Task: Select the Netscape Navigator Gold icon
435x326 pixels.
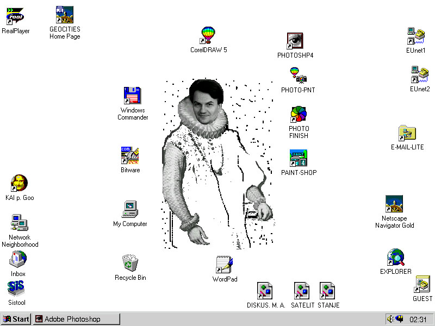Action: (394, 204)
